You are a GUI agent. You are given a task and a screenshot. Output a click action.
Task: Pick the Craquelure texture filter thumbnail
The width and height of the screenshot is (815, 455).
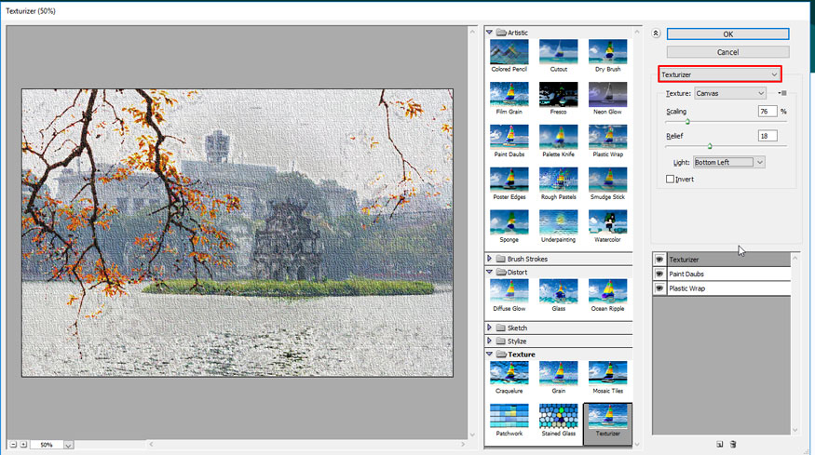coord(509,373)
